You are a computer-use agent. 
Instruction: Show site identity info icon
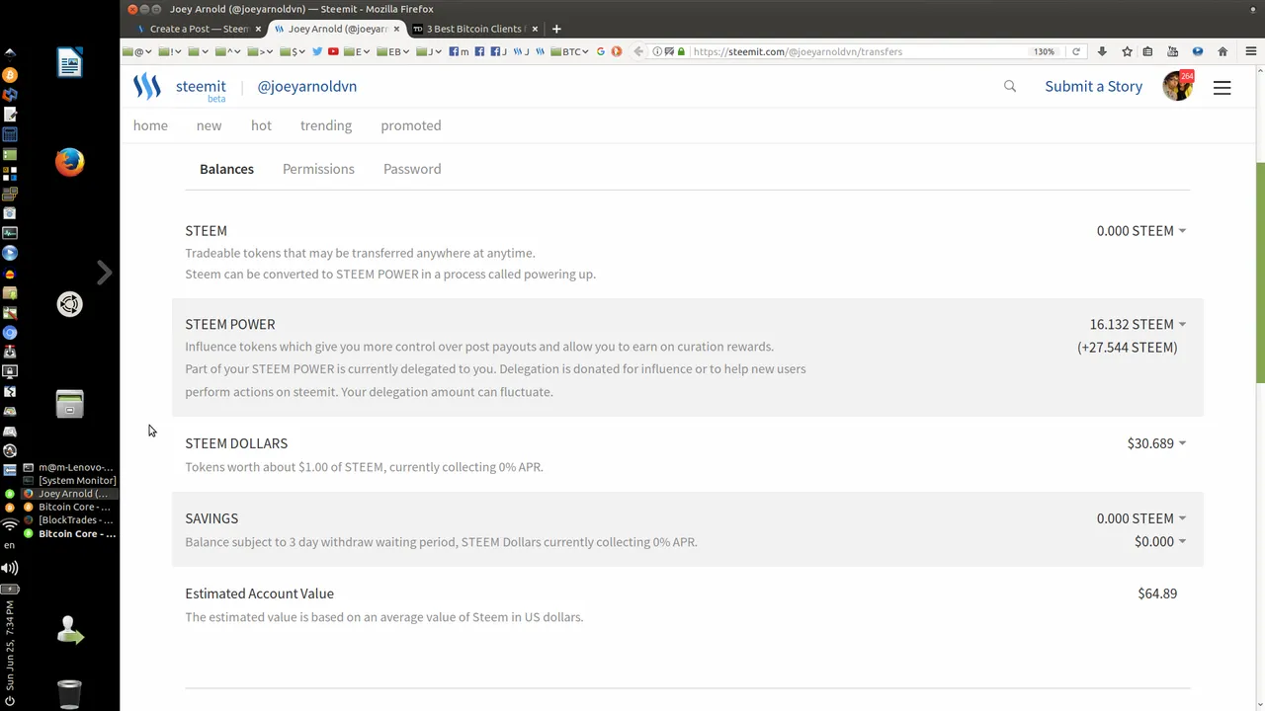(657, 51)
